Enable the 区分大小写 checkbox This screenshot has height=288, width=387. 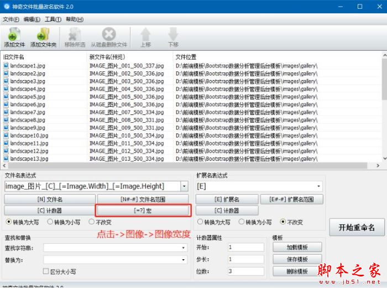click(x=46, y=271)
